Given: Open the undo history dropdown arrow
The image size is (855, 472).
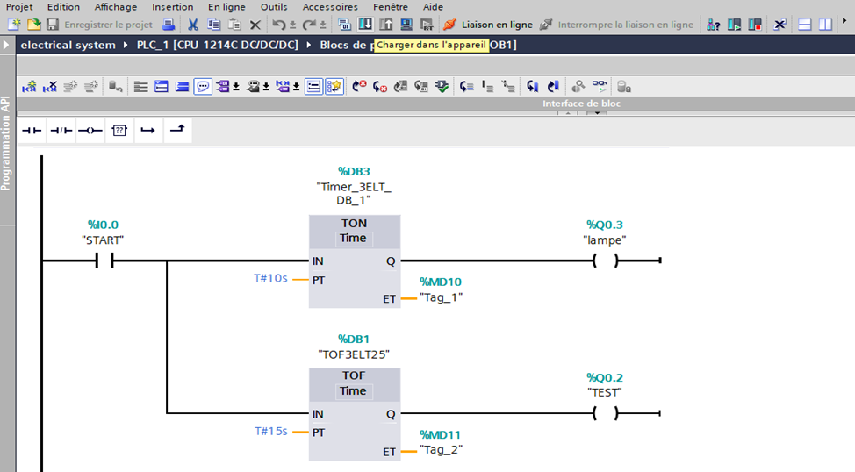Looking at the screenshot, I should click(x=292, y=25).
